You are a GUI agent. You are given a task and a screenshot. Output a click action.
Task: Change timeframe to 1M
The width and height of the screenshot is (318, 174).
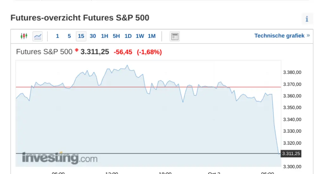click(152, 36)
